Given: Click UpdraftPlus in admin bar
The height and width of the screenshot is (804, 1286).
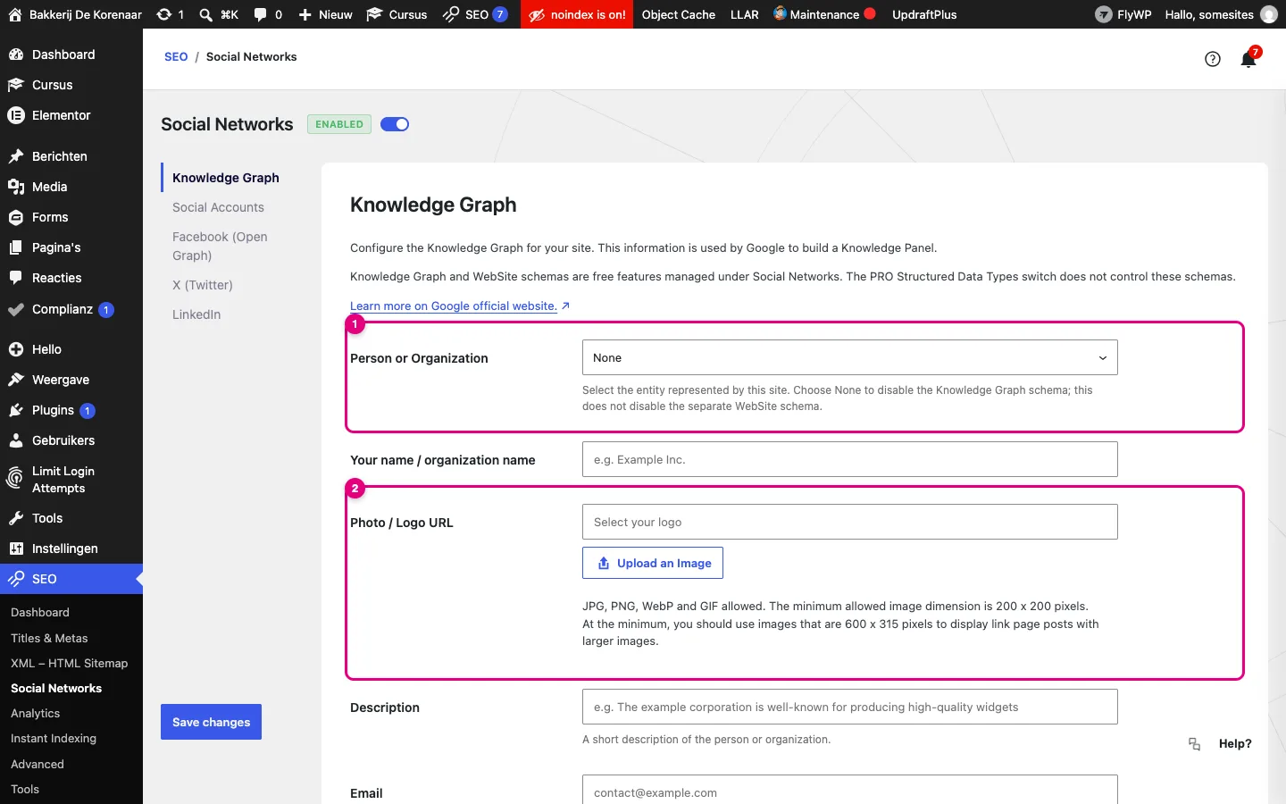Looking at the screenshot, I should click(924, 14).
